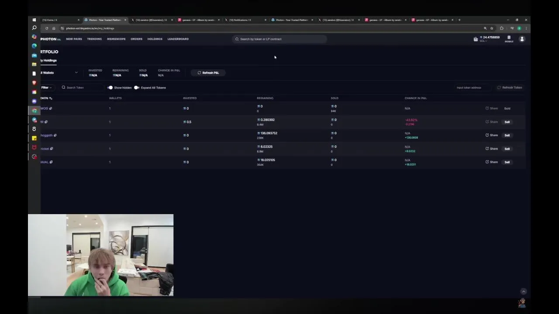Click the Input token address field
Viewport: 559px width, 314px height.
pos(473,88)
